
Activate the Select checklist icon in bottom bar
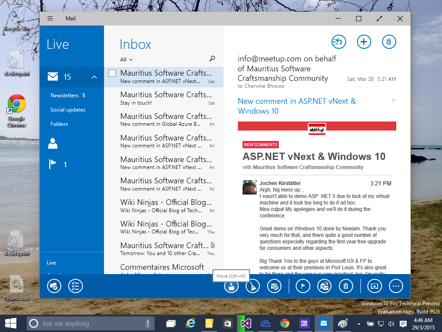[x=76, y=286]
